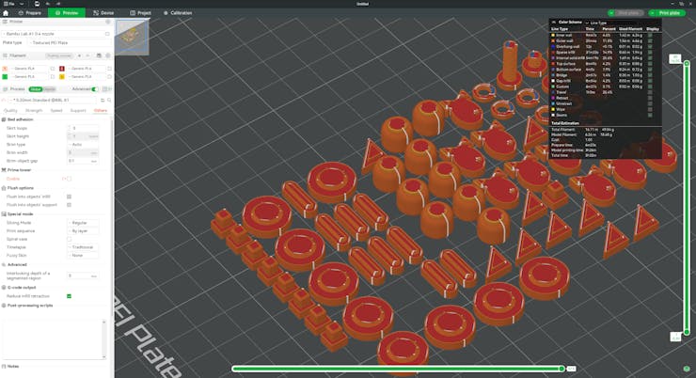This screenshot has width=696, height=378.
Task: Open AMS sync icon in Filament header
Action: pyautogui.click(x=99, y=55)
